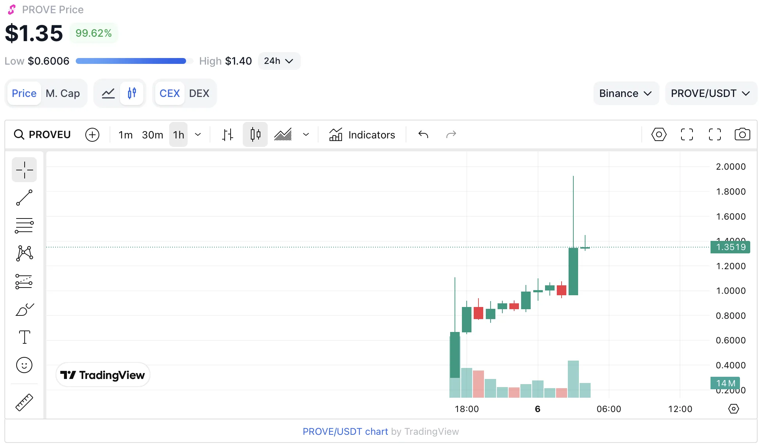Click the PROVE token logo icon

pos(12,10)
